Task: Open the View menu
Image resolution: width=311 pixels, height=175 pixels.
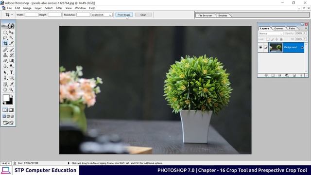Action: coord(69,8)
